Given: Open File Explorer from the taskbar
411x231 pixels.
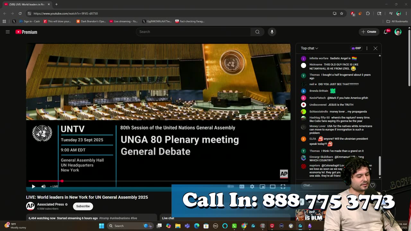Looking at the screenshot, I should 178,226.
